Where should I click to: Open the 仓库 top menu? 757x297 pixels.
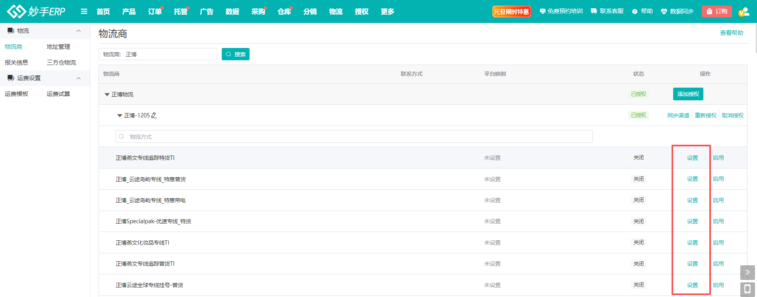coord(284,11)
